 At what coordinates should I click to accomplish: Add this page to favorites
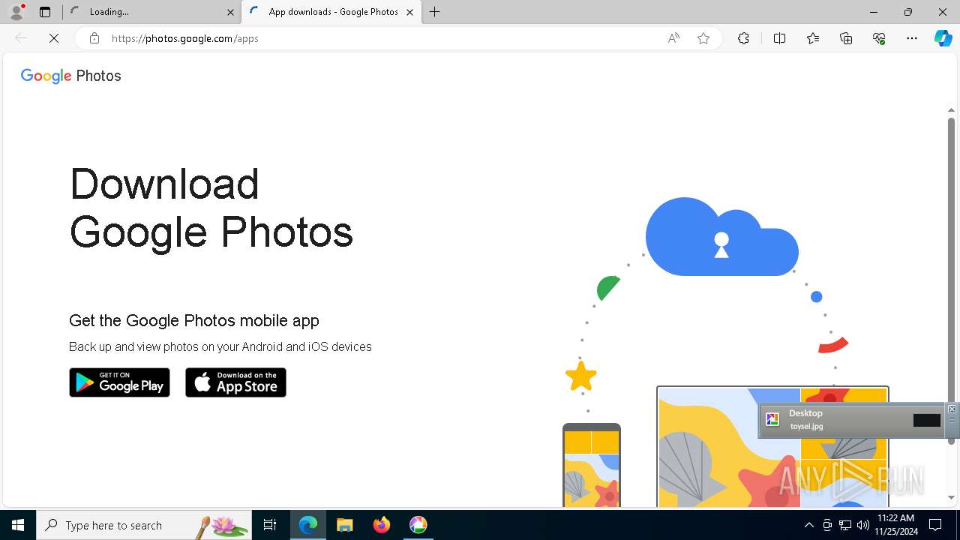tap(703, 38)
